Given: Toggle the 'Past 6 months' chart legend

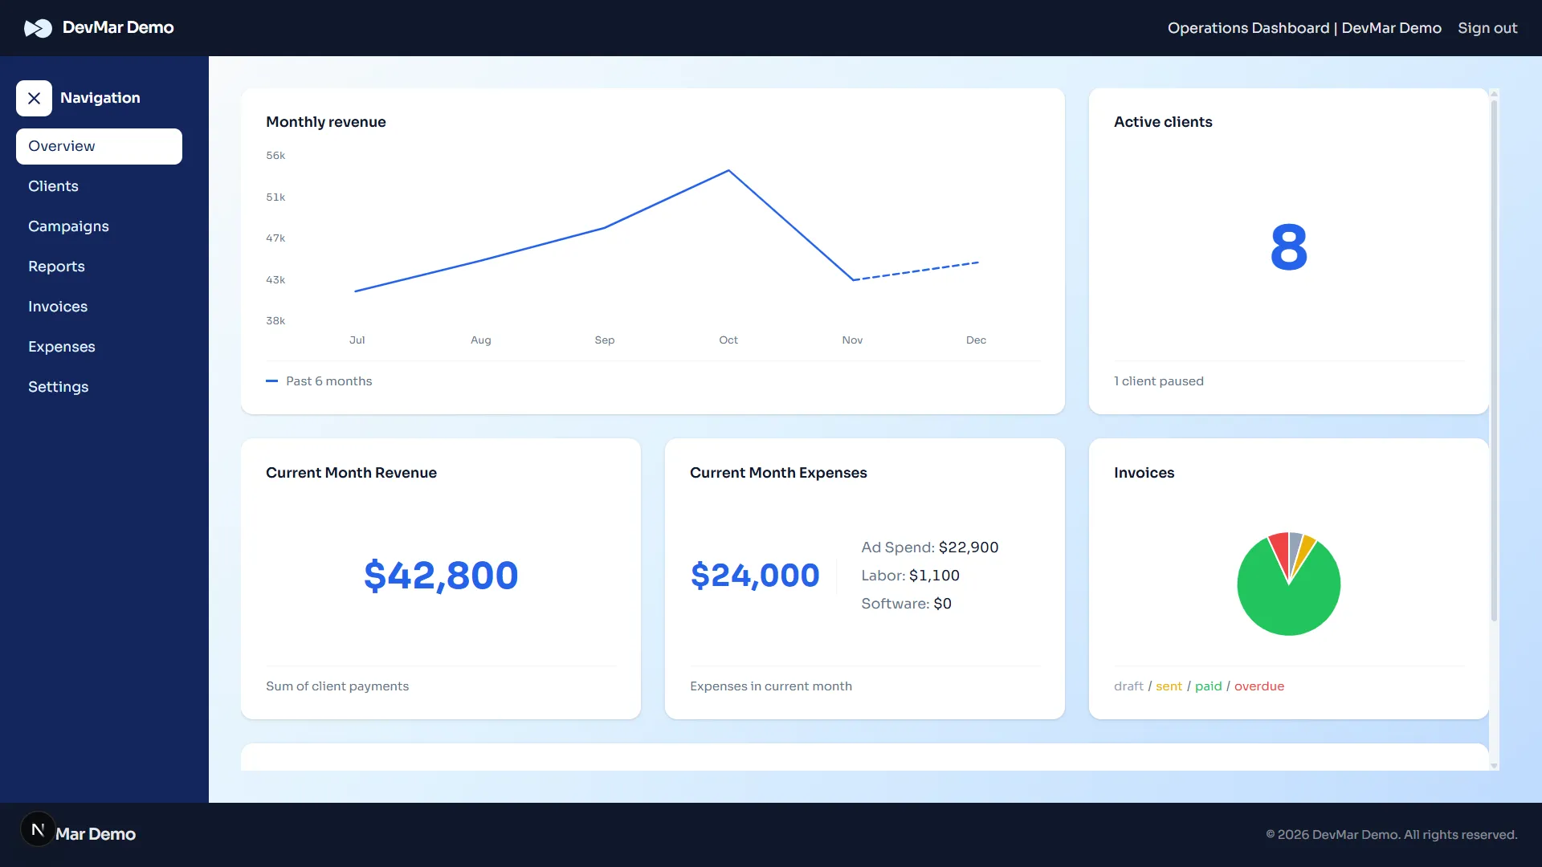Looking at the screenshot, I should click(x=319, y=381).
